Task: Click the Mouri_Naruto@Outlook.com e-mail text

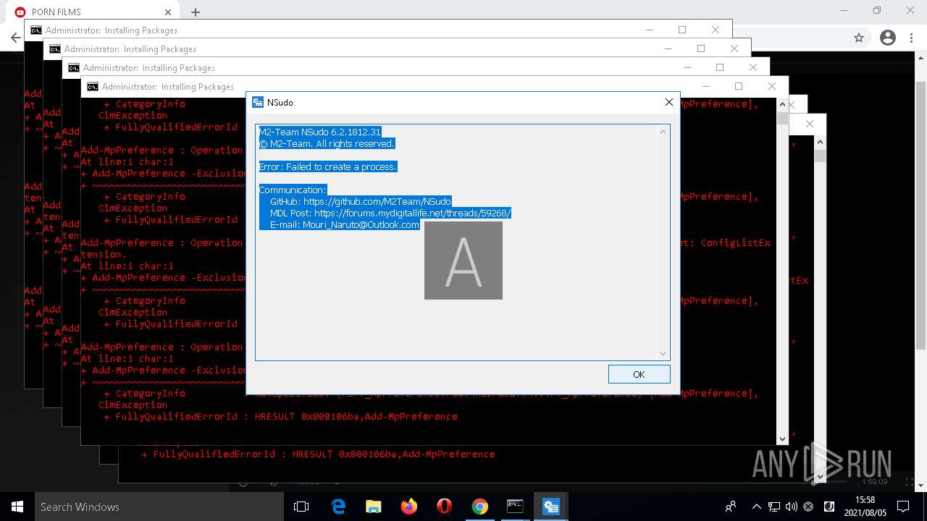Action: click(x=361, y=224)
